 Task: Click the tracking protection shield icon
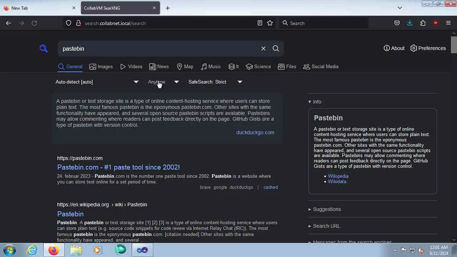[69, 23]
